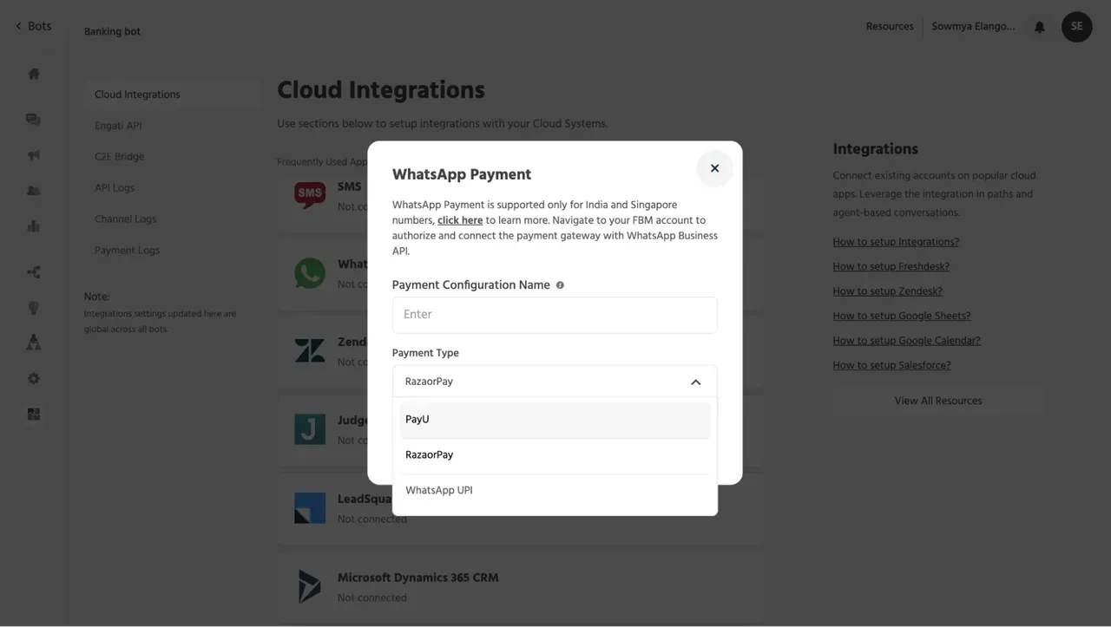The height and width of the screenshot is (627, 1111).
Task: Open the notifications bell
Action: click(1040, 27)
